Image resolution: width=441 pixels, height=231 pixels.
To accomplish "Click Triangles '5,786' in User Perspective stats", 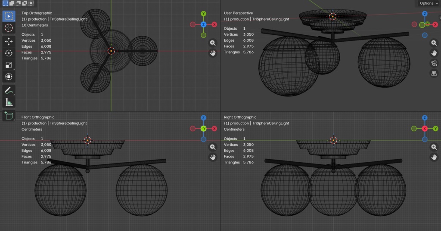I will coord(248,52).
